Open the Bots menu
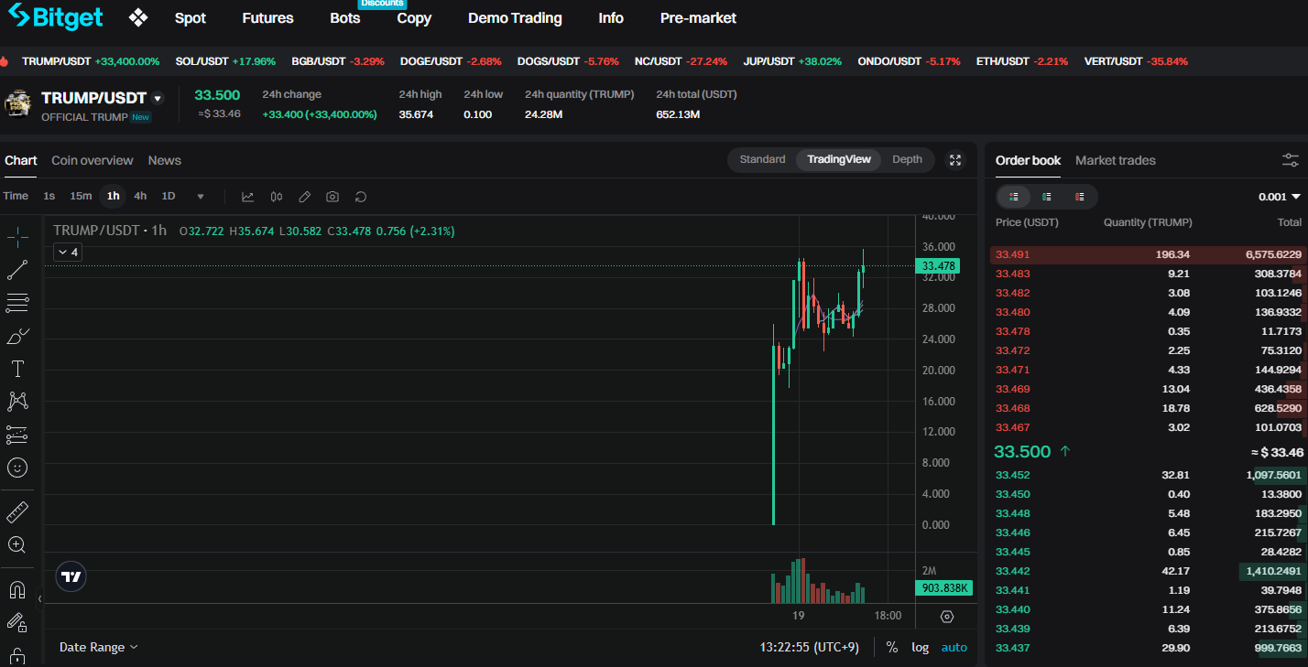This screenshot has height=667, width=1308. [x=345, y=18]
